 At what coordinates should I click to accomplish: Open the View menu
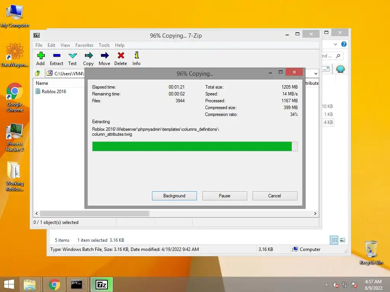point(65,45)
